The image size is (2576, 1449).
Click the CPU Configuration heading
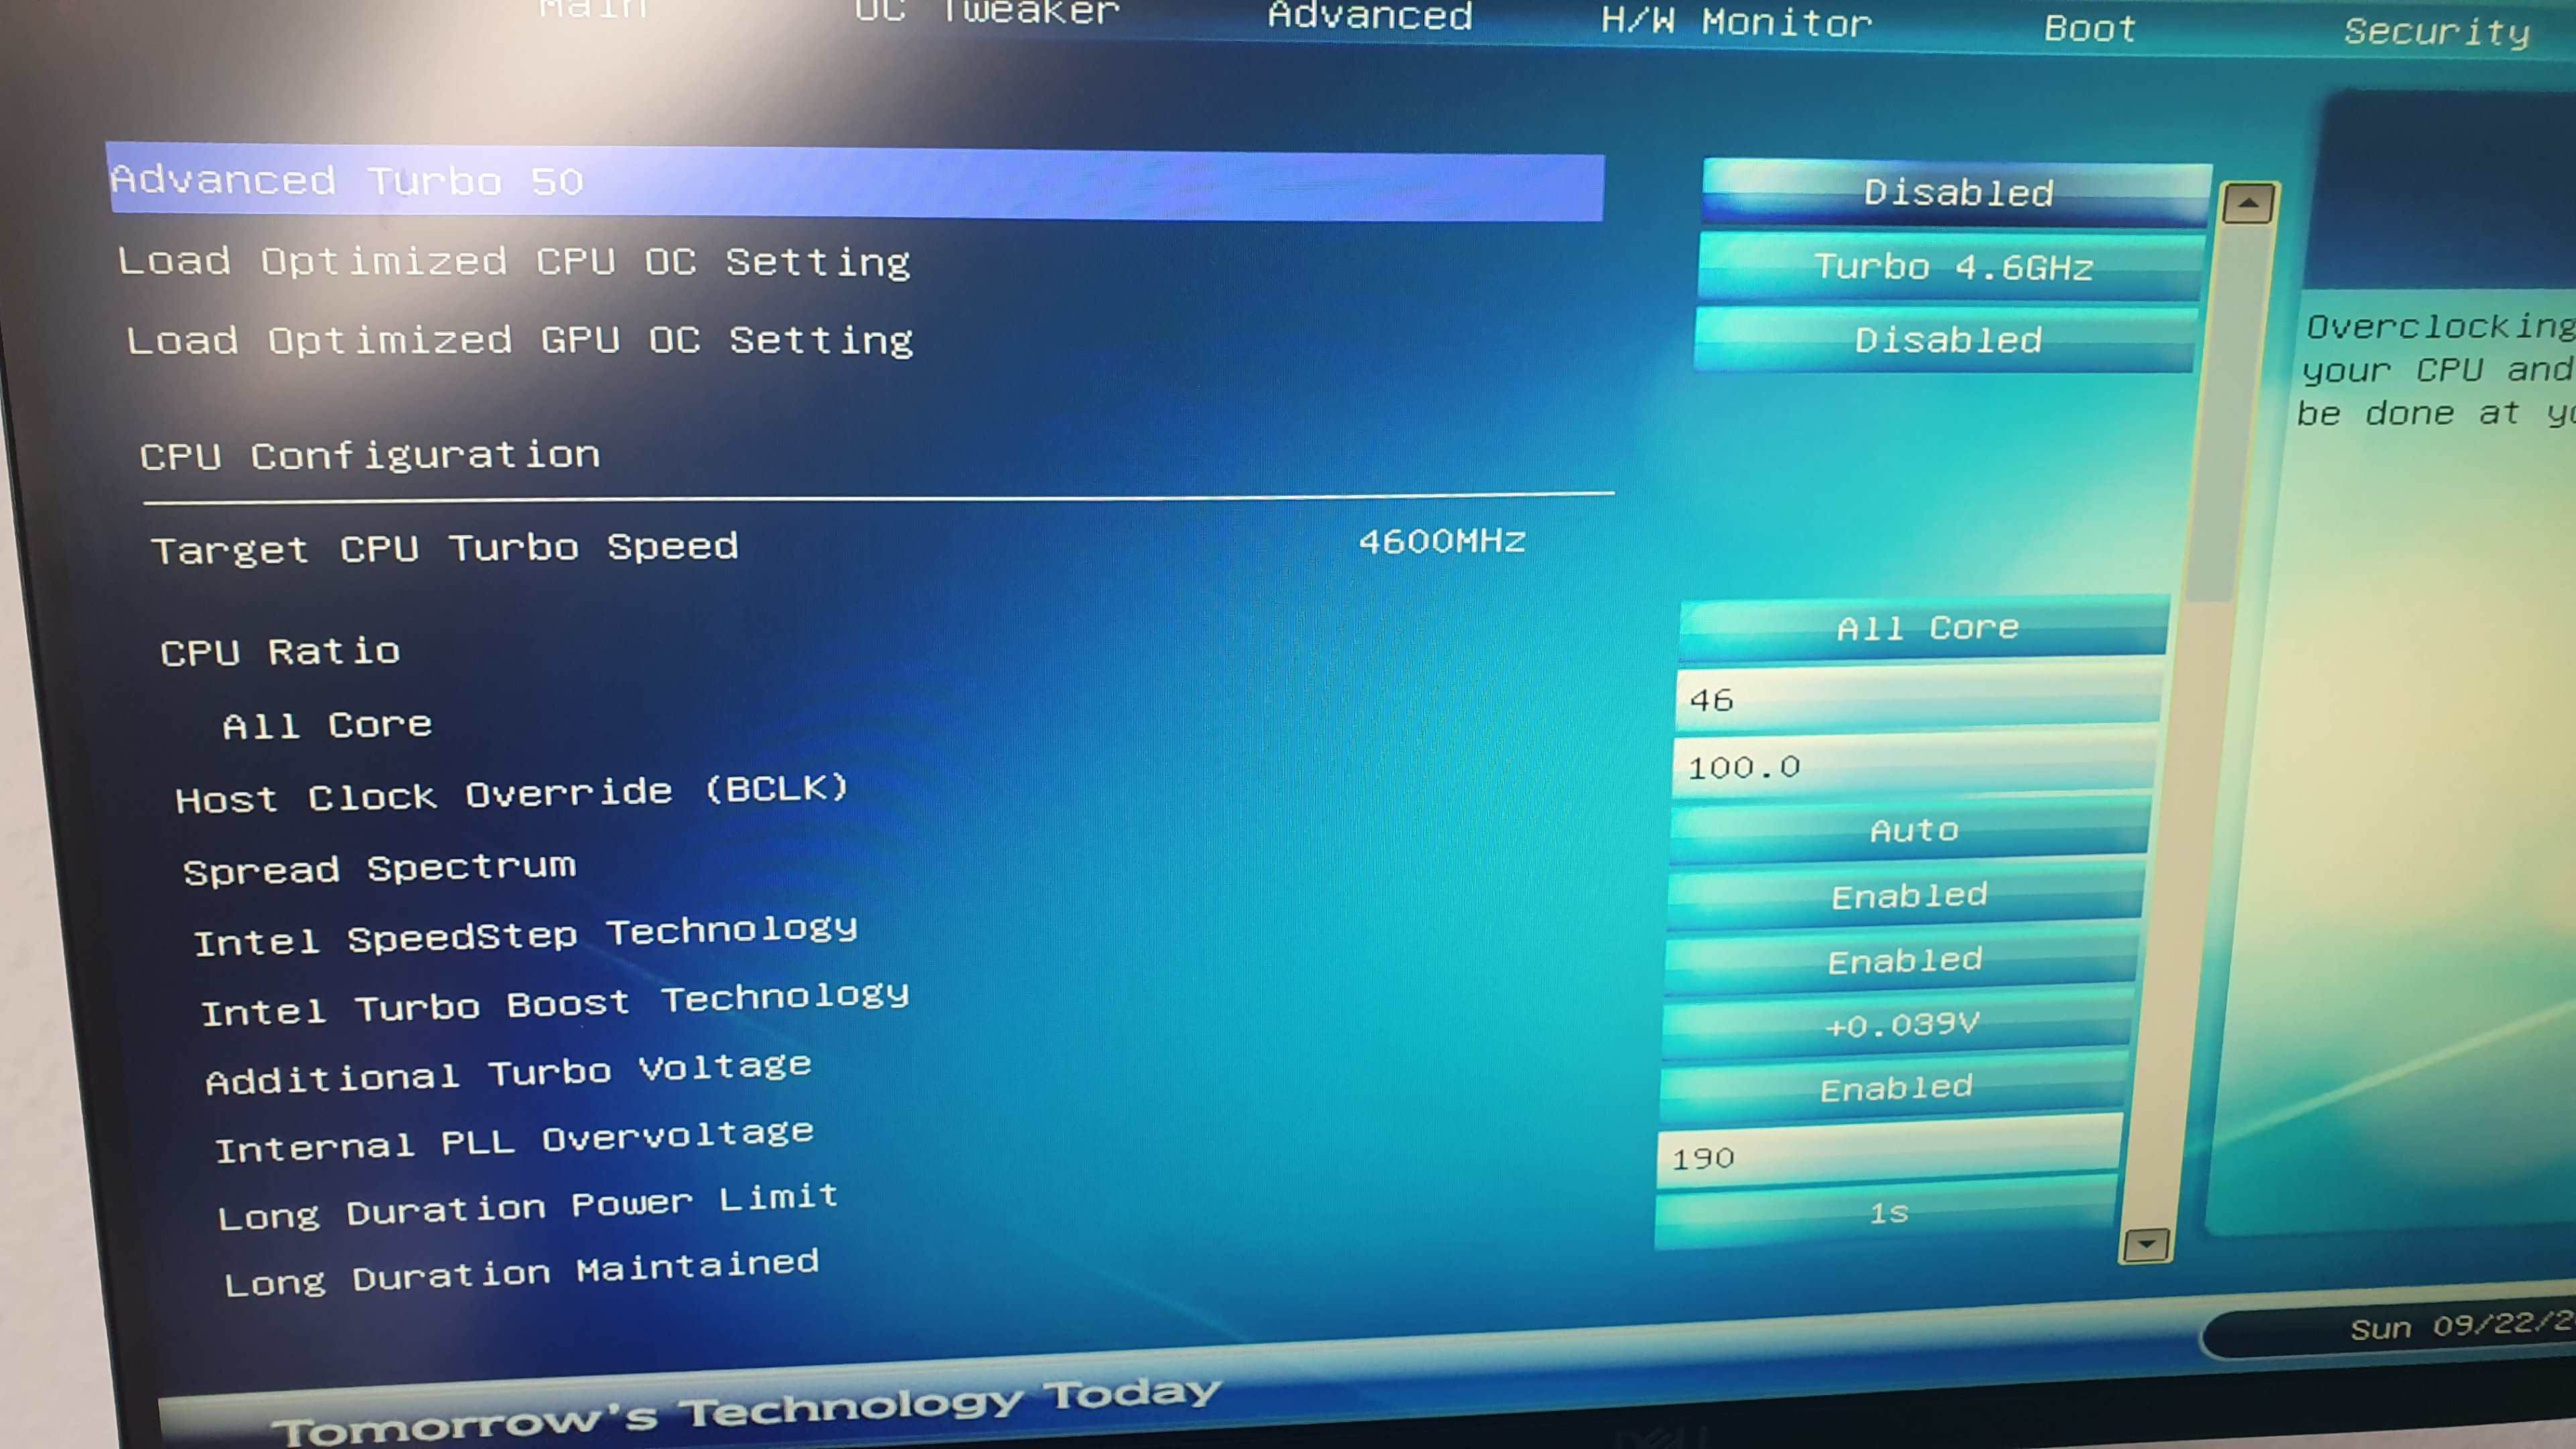pyautogui.click(x=370, y=456)
